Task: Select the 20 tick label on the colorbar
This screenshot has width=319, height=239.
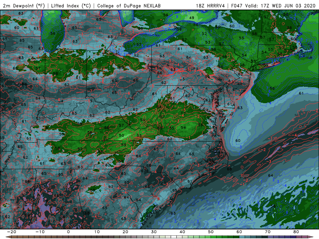Action: pyautogui.click(x=125, y=232)
